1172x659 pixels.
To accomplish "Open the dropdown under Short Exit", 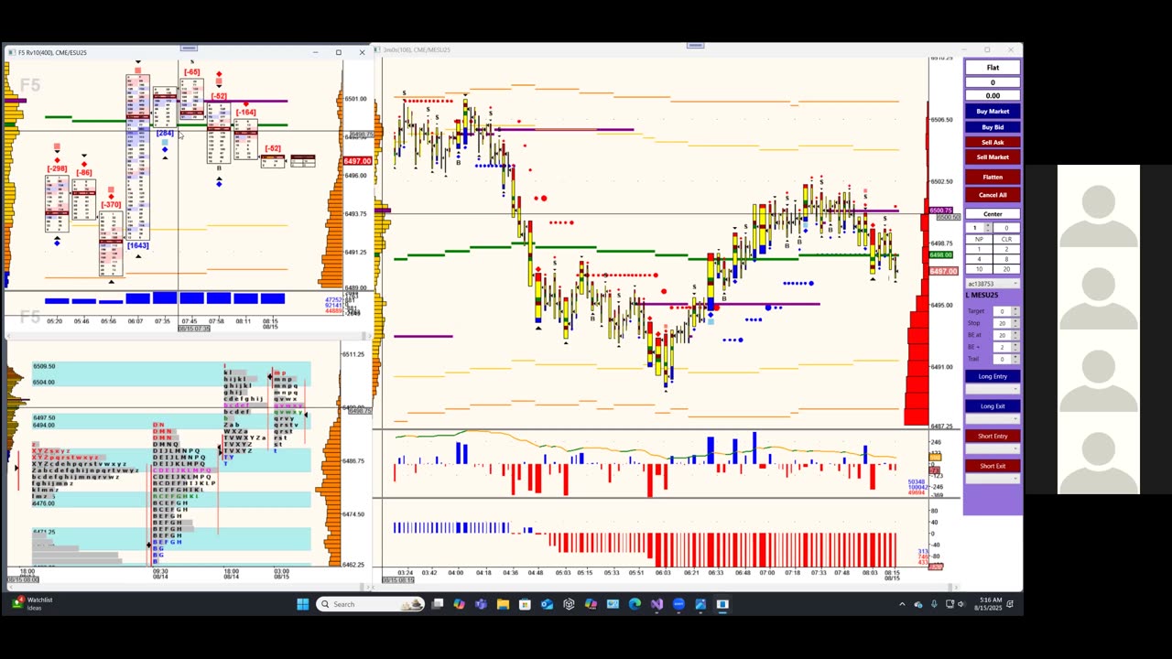I will point(993,479).
